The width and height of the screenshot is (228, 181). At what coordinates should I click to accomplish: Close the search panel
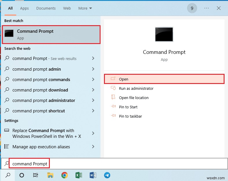click(x=219, y=8)
